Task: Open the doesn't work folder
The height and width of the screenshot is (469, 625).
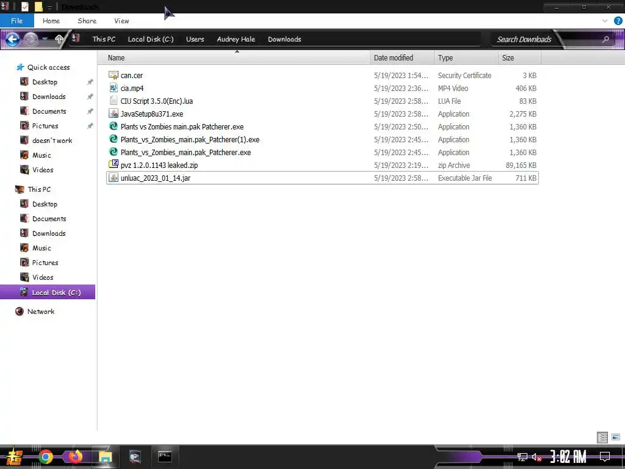Action: coord(52,140)
